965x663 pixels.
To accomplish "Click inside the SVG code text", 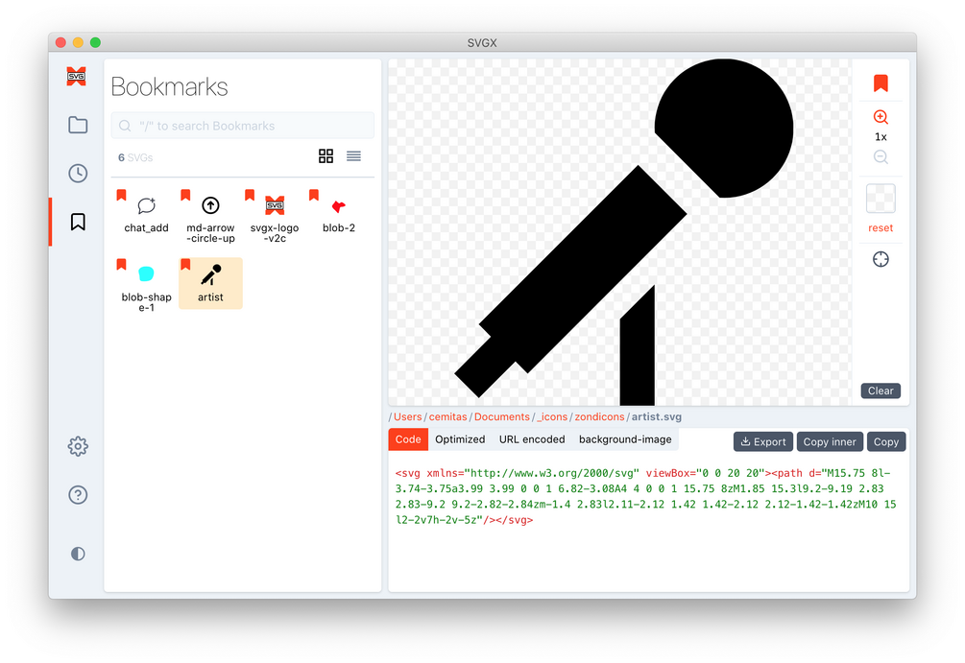I will point(645,496).
